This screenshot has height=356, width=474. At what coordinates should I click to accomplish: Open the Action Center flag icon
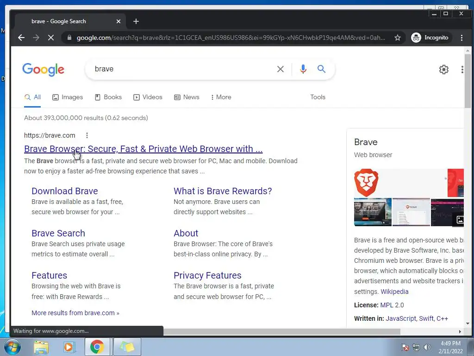[x=405, y=347]
